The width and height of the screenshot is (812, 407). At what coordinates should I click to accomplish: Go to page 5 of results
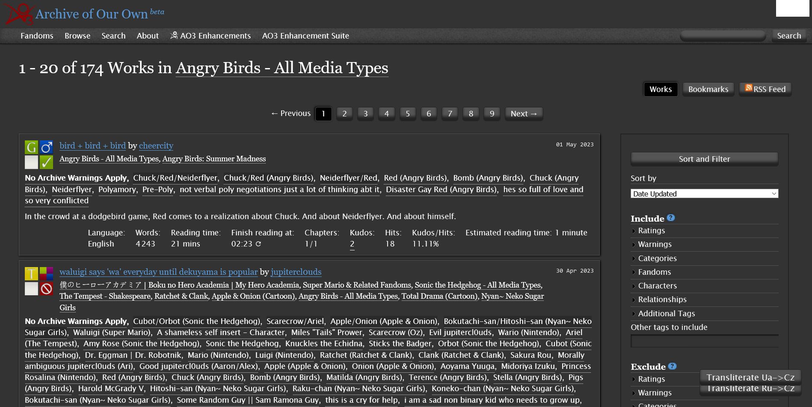(408, 113)
